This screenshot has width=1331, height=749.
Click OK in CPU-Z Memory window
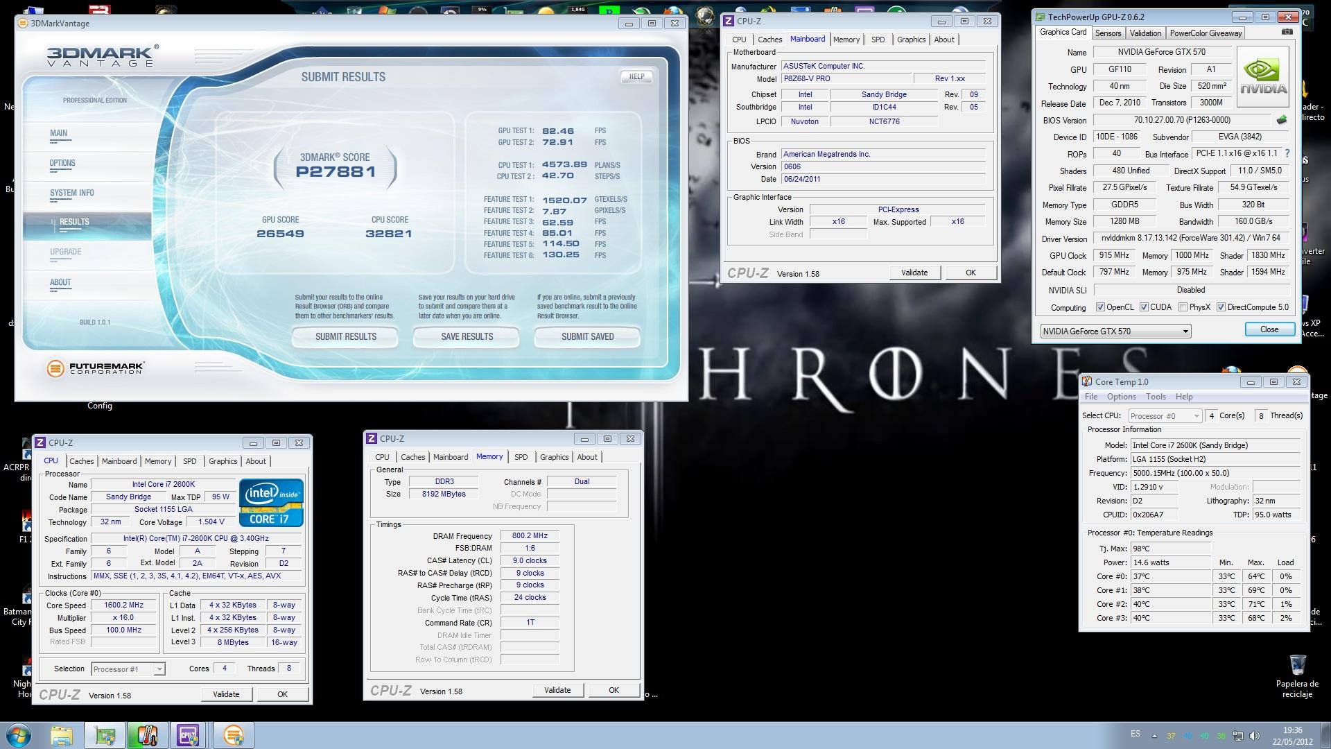click(x=614, y=690)
